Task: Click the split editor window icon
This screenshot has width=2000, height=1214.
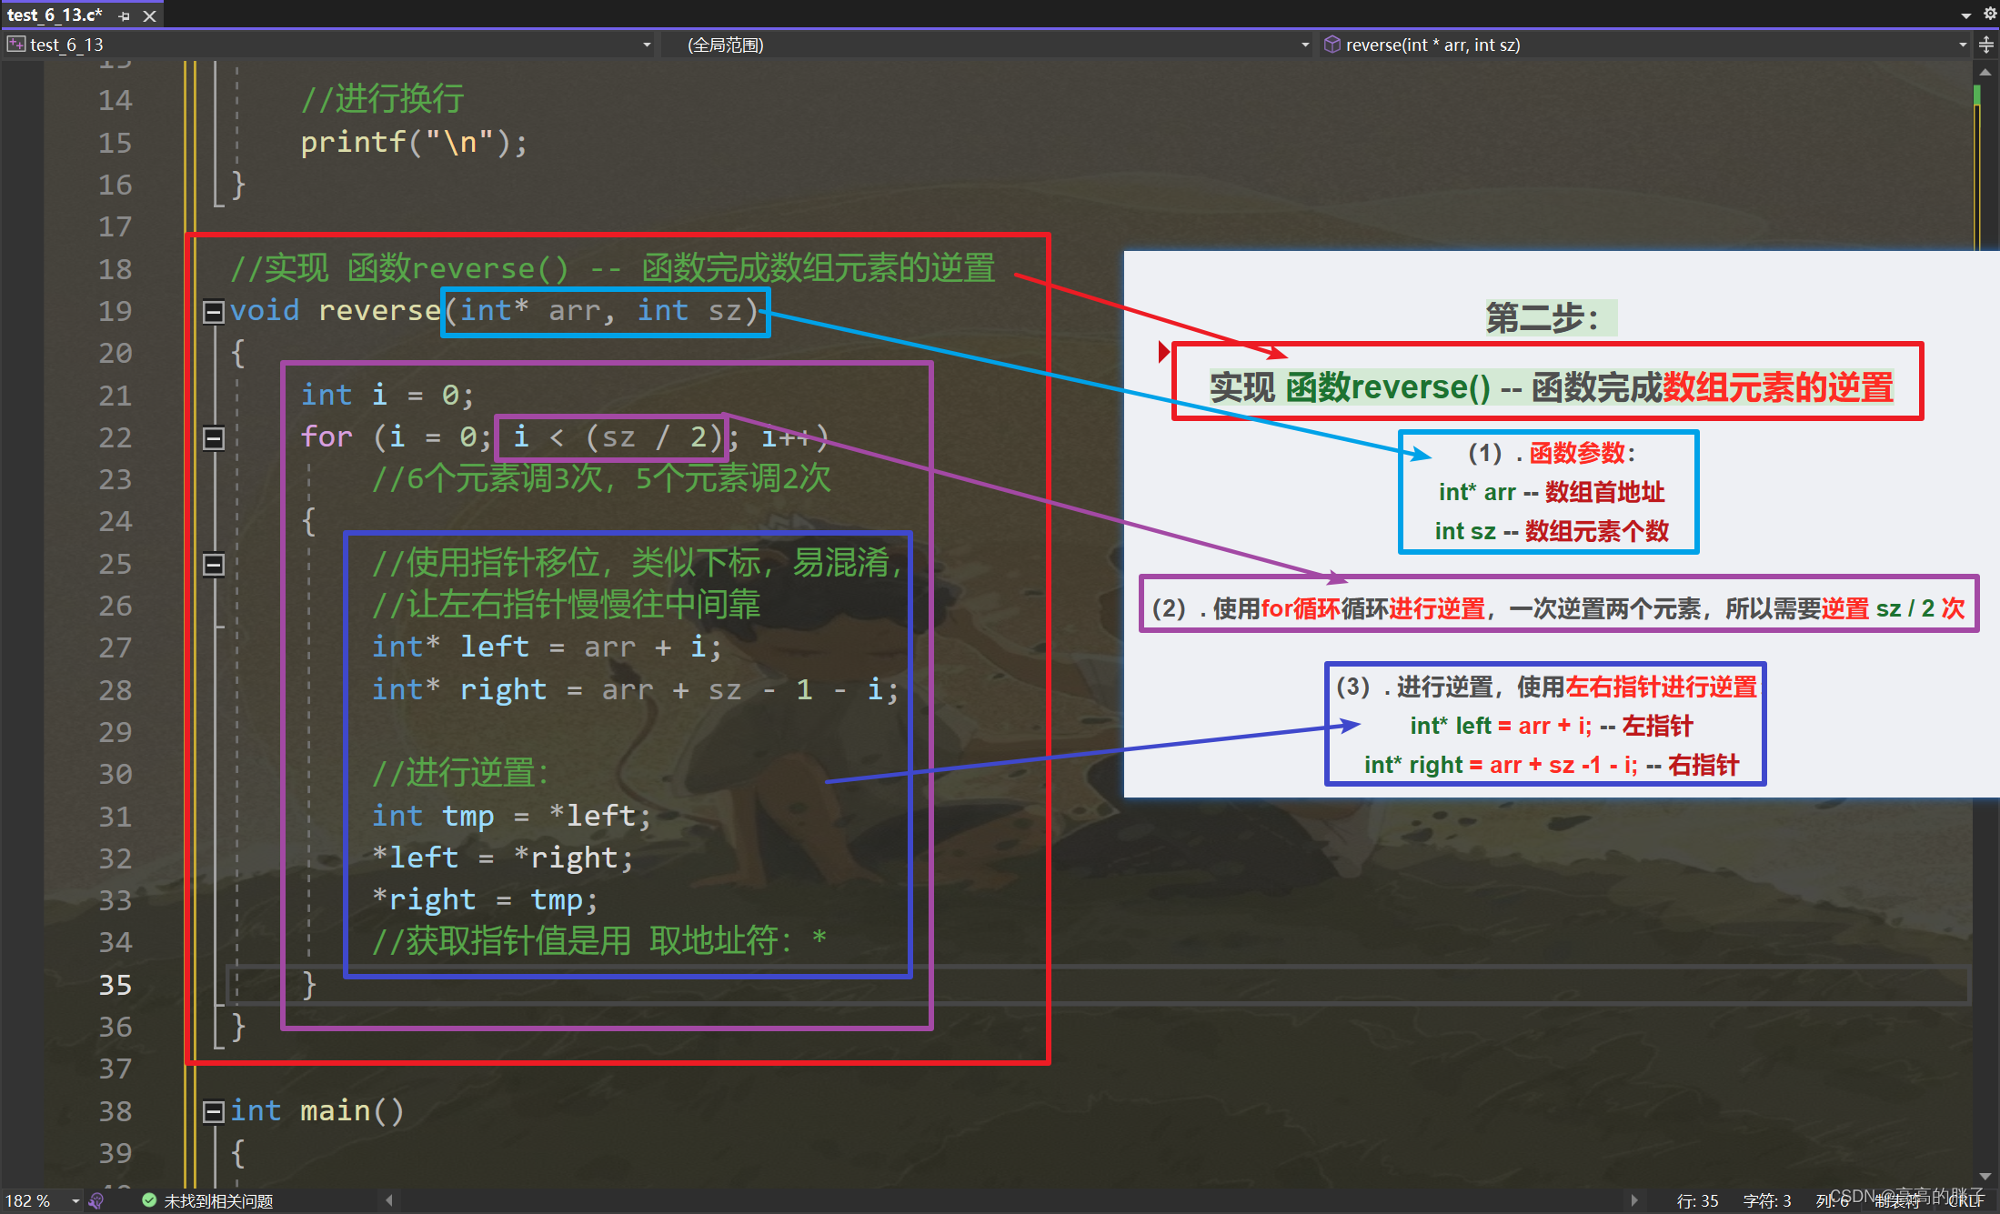Action: (1986, 45)
